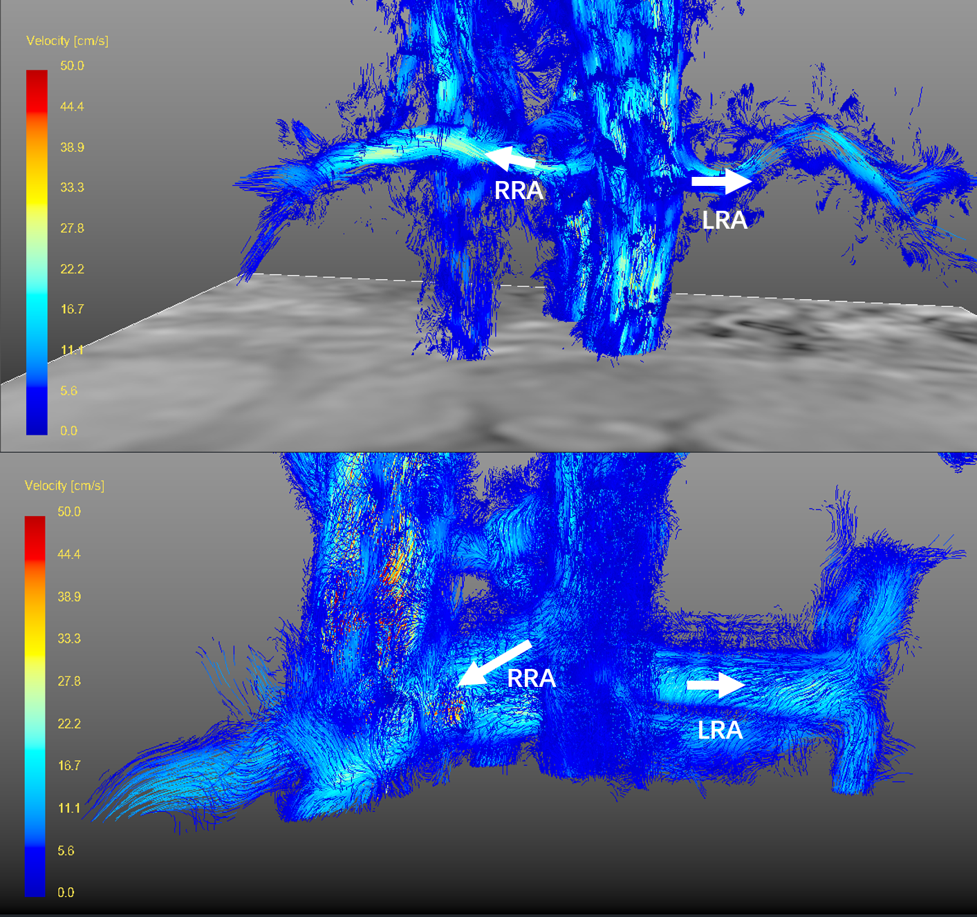The width and height of the screenshot is (977, 917).
Task: Click the 38.9 tick label in bottom legend
Action: click(69, 597)
